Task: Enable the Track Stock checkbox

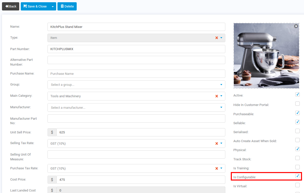Action: (x=298, y=158)
